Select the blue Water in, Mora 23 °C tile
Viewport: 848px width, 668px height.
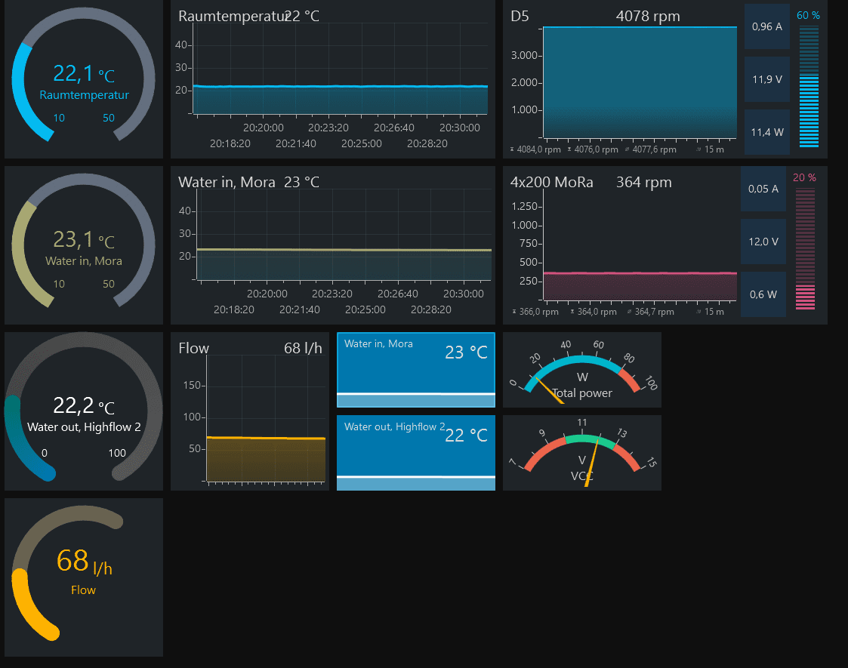point(416,370)
